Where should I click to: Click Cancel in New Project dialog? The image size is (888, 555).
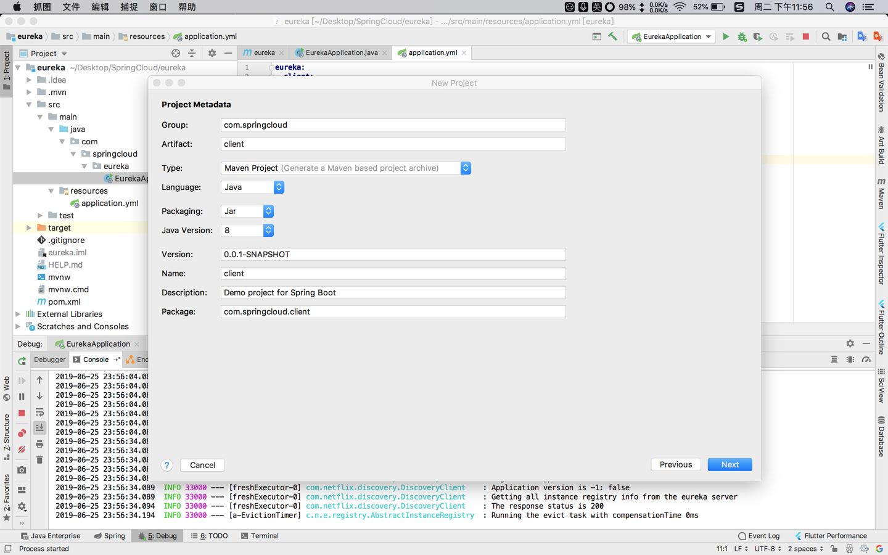pos(202,465)
